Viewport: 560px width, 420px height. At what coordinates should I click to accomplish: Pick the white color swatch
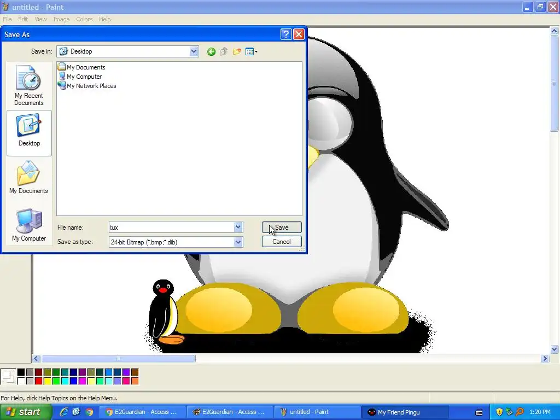(x=21, y=381)
